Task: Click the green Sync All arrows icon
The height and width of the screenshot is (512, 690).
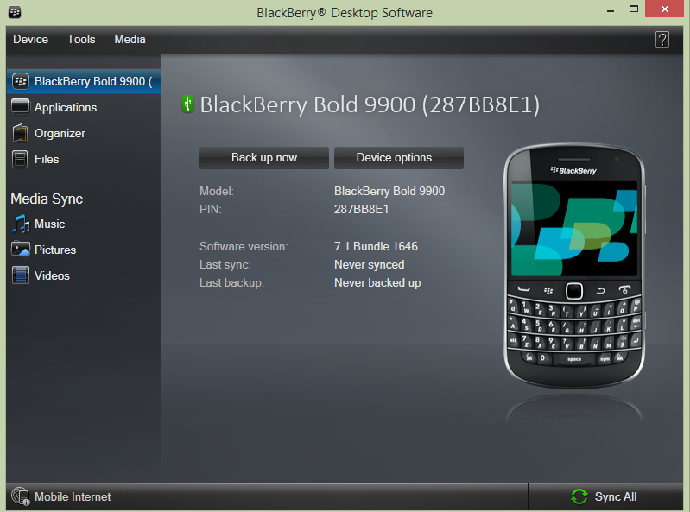Action: 579,496
